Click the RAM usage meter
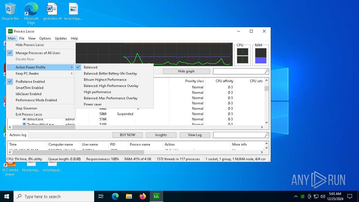The image size is (359, 202). click(261, 56)
